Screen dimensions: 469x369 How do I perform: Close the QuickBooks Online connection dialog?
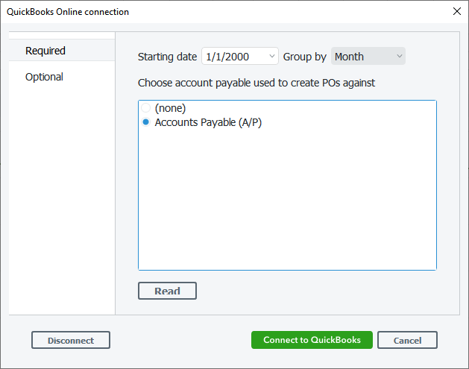click(x=457, y=11)
